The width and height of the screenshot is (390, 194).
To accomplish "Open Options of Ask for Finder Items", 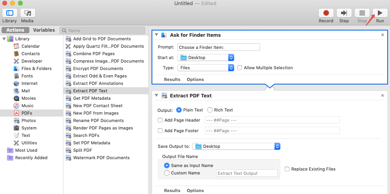I will tap(195, 79).
